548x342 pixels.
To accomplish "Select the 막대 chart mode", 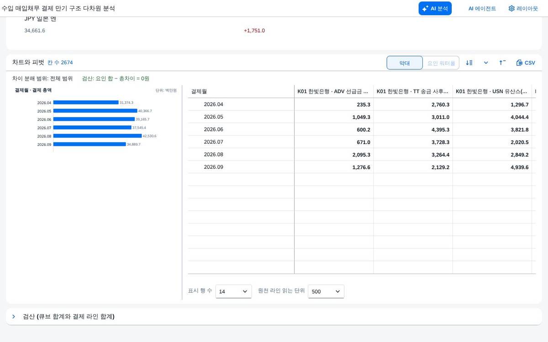I will point(405,63).
